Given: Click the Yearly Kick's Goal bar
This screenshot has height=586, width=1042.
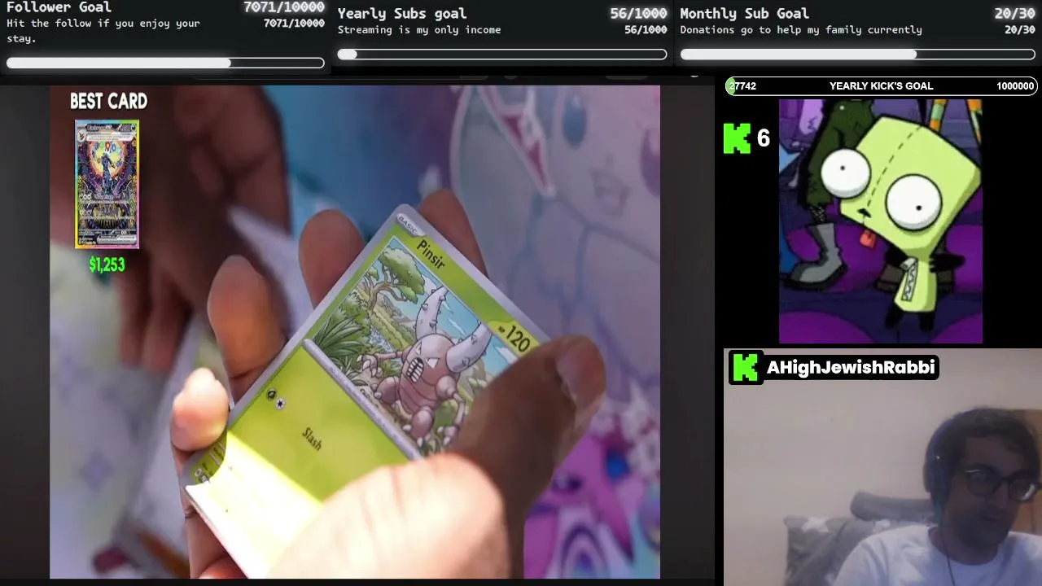Looking at the screenshot, I should tap(881, 86).
